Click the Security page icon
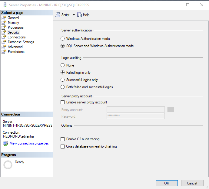This screenshot has width=209, height=189. coord(4,32)
